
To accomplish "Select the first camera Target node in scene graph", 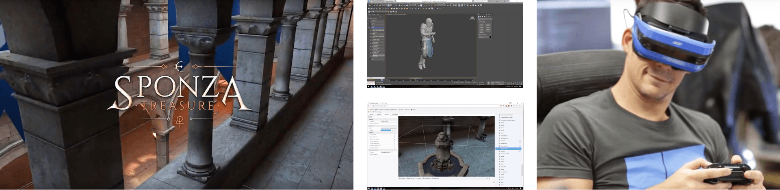I will pyautogui.click(x=507, y=115).
